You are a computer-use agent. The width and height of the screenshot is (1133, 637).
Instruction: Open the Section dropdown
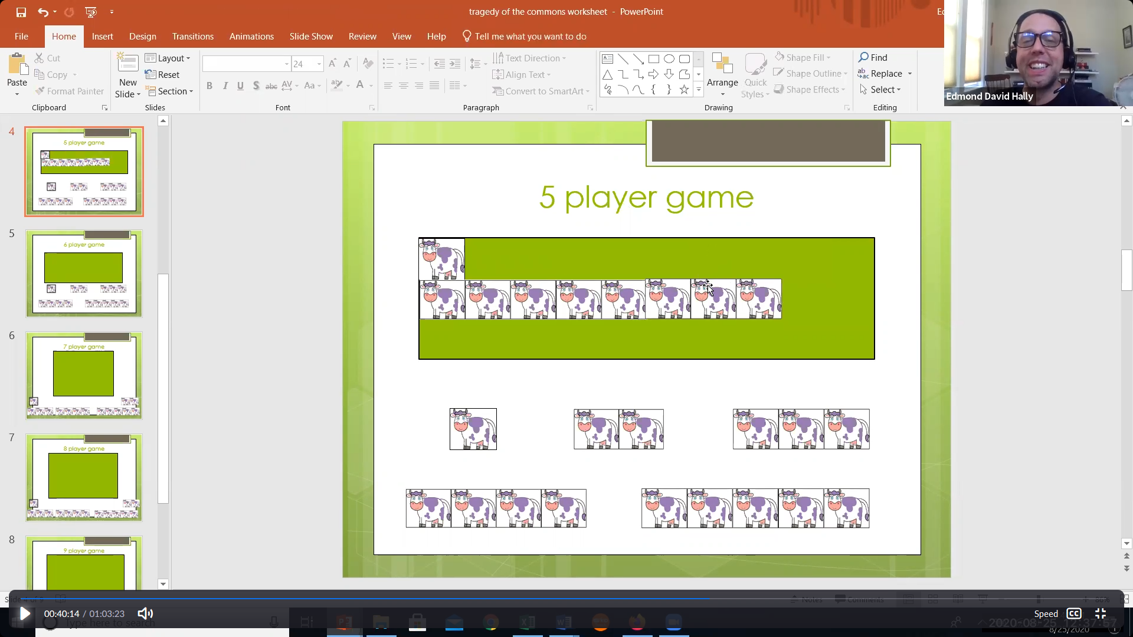[x=170, y=91]
